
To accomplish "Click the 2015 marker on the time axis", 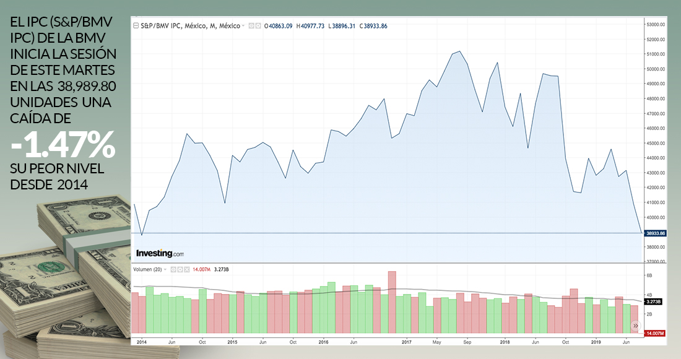I will pos(232,342).
